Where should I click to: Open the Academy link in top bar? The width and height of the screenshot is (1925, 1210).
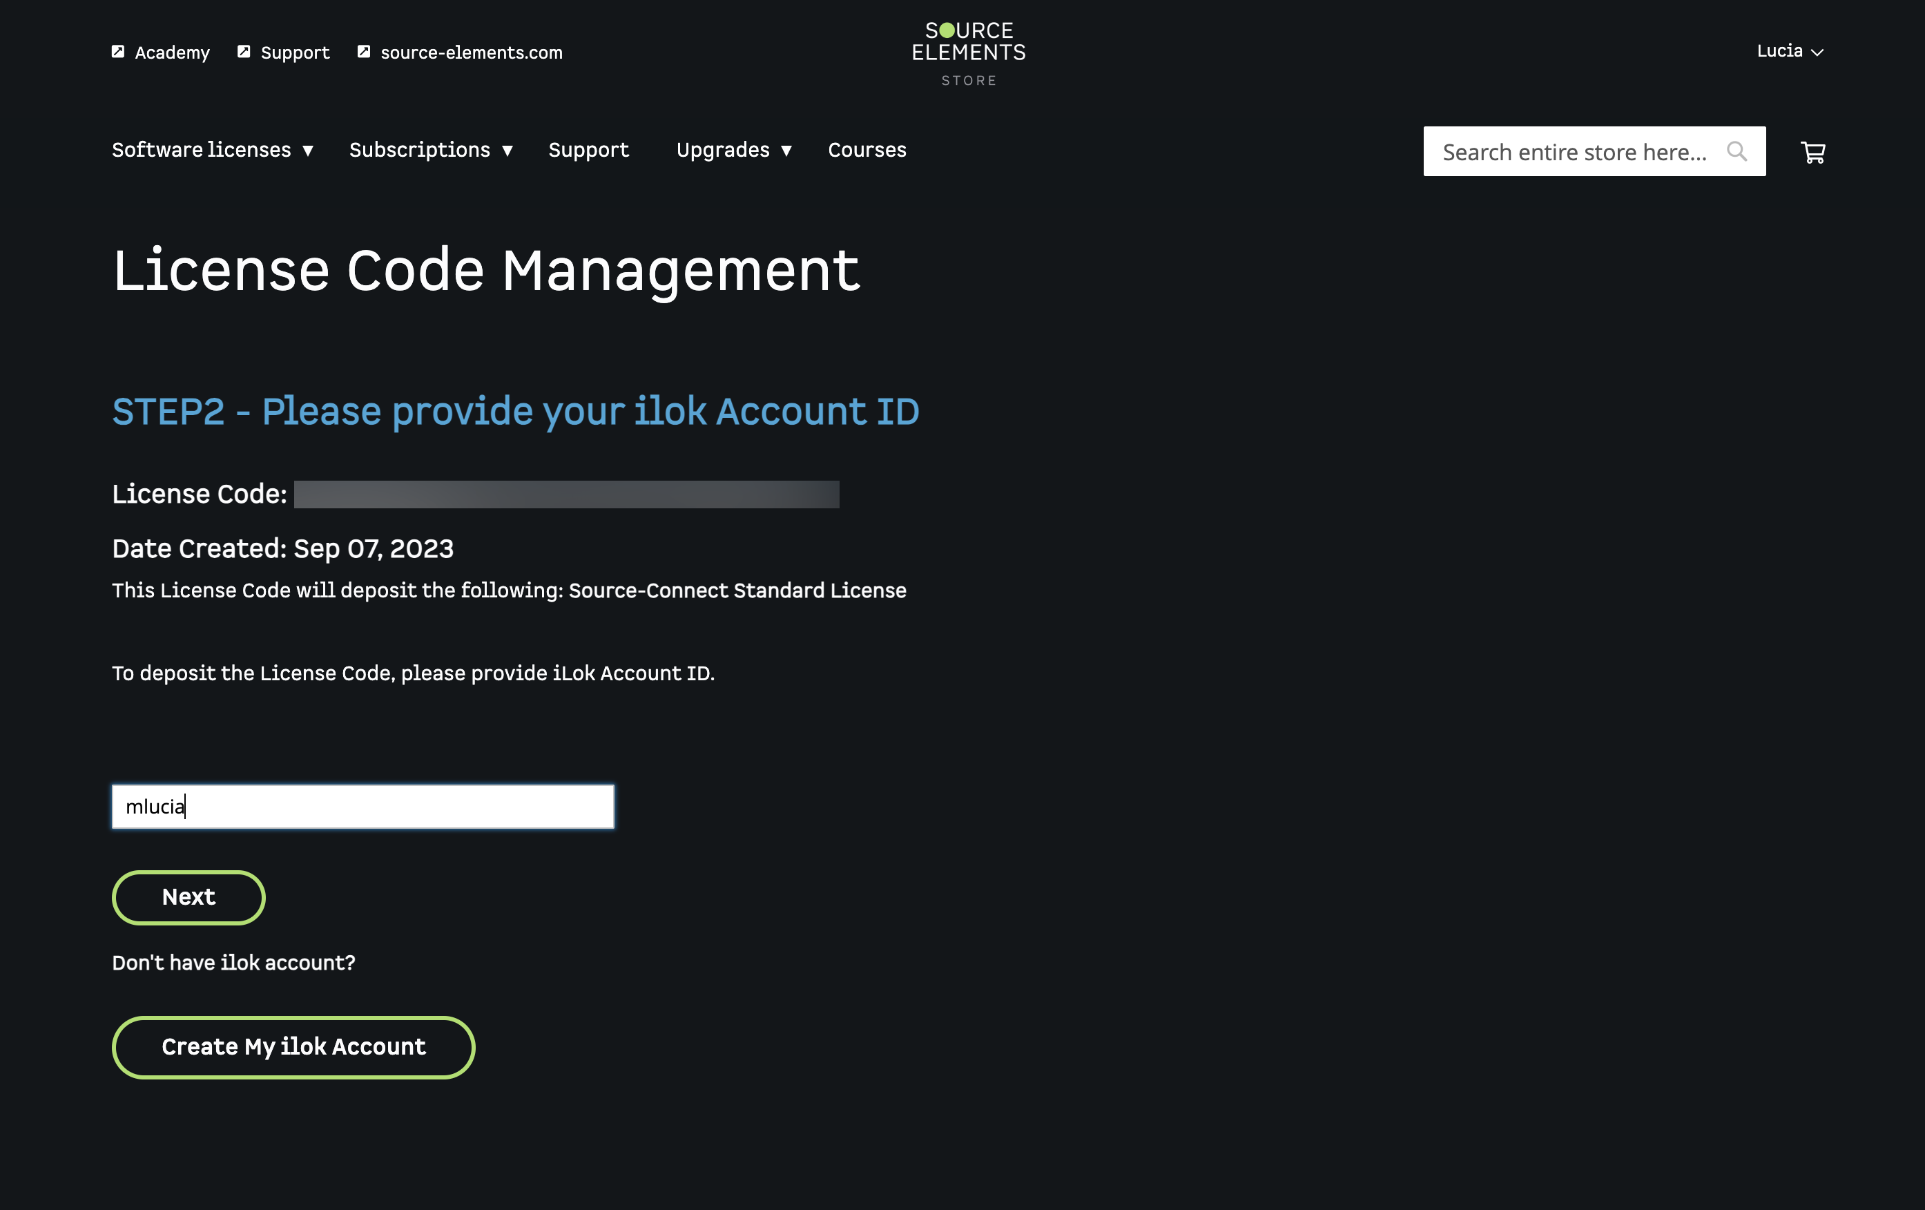(x=172, y=52)
